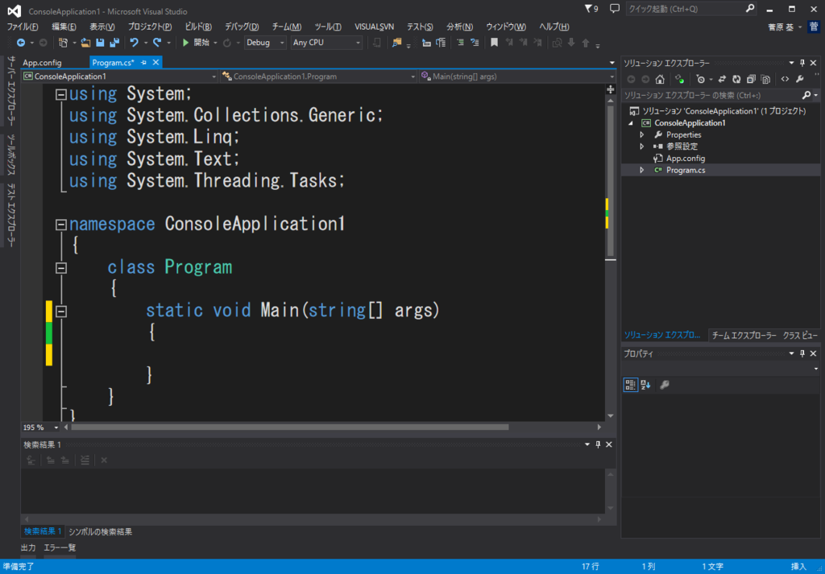The width and height of the screenshot is (825, 574).
Task: Click the Redo arrow icon
Action: tap(157, 43)
